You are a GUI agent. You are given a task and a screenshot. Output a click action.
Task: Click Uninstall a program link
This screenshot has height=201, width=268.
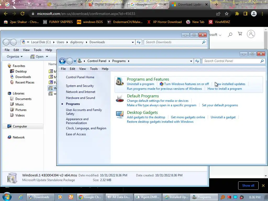140,84
